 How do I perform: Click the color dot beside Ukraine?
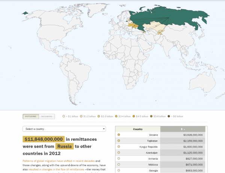pyautogui.click(x=118, y=134)
